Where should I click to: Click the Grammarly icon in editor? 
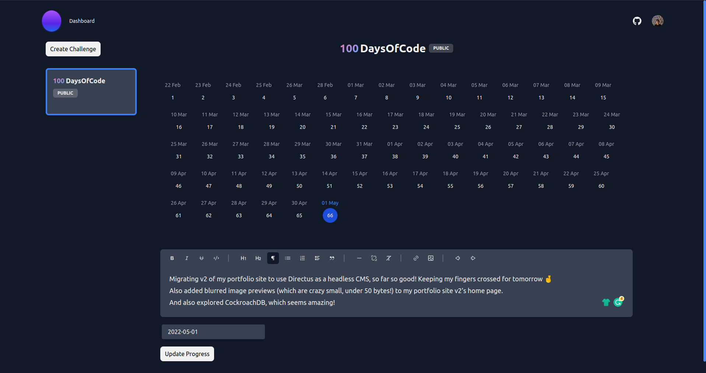(618, 302)
